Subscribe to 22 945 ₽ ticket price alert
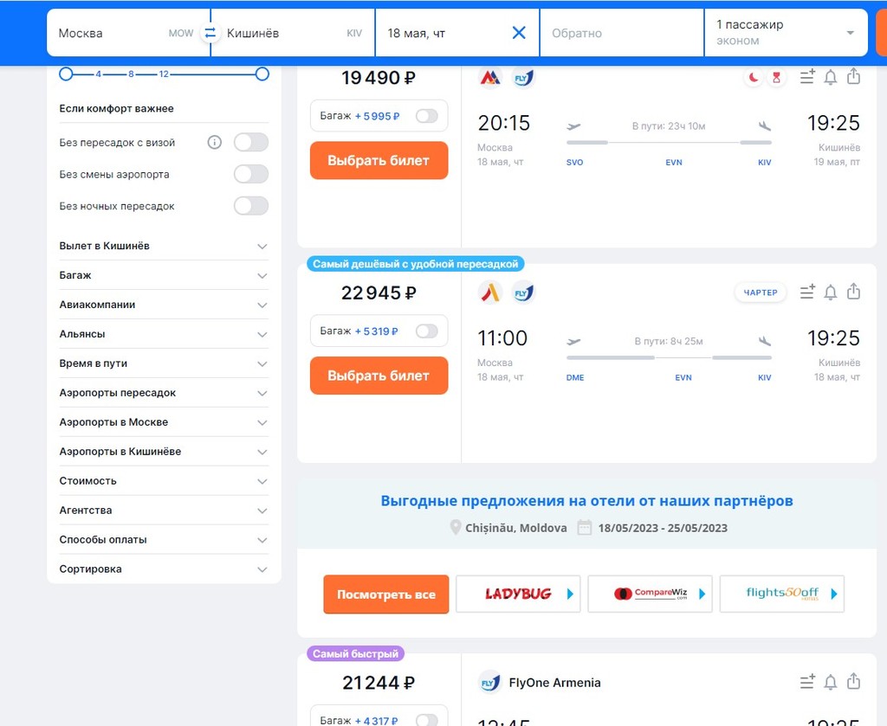Screen dimensions: 887x726 [x=831, y=292]
